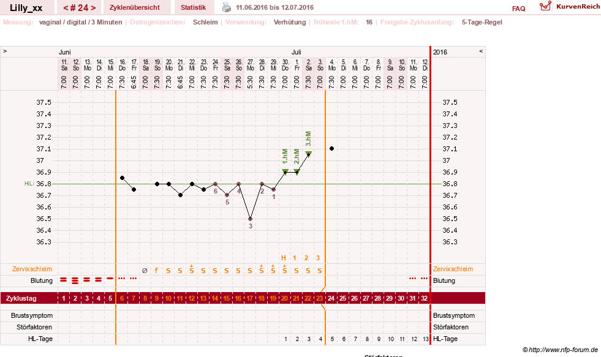Image resolution: width=601 pixels, height=357 pixels.
Task: Click the date range 11.06.2016 bis 12.07.2016
Action: pyautogui.click(x=275, y=7)
